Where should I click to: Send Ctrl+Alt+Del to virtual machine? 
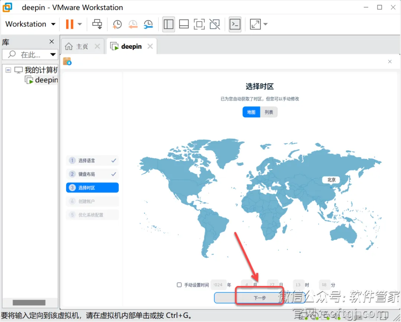click(97, 24)
